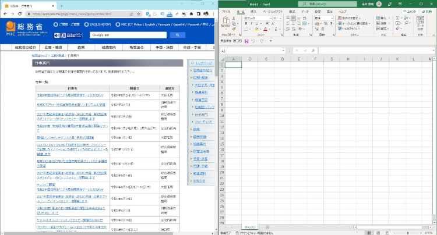437x235 pixels.
Task: Click the Increase Decimal icon
Action: tap(316, 29)
